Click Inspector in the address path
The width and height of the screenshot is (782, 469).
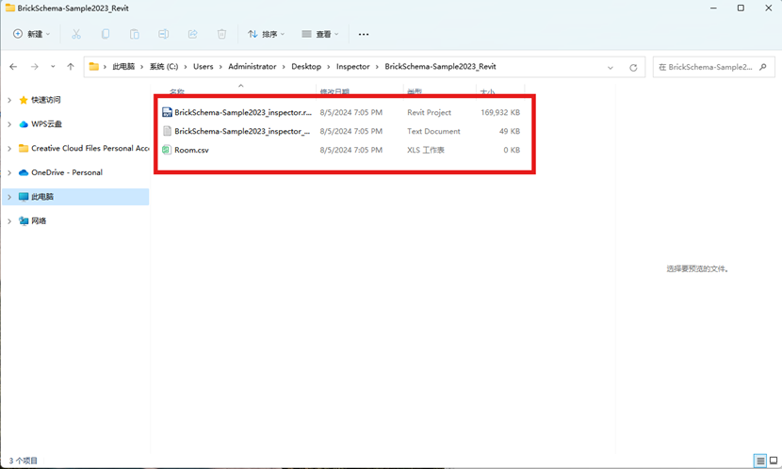pos(352,66)
